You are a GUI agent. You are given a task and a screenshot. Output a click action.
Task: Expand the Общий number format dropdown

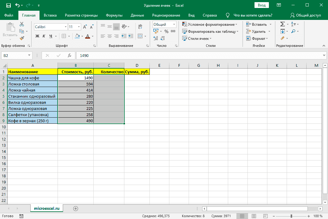(174, 25)
